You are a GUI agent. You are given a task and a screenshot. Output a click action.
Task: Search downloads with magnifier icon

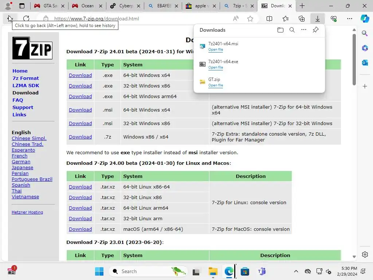tap(292, 30)
